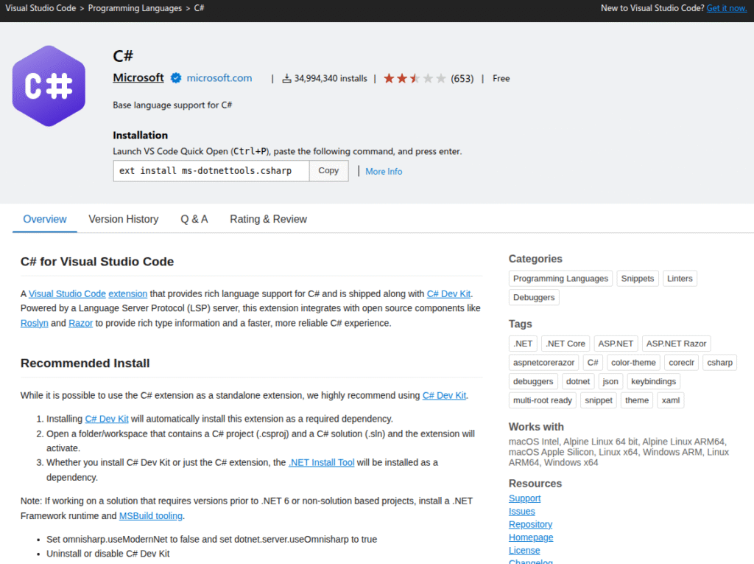
Task: Switch to Rating & Review tab
Action: (x=268, y=219)
